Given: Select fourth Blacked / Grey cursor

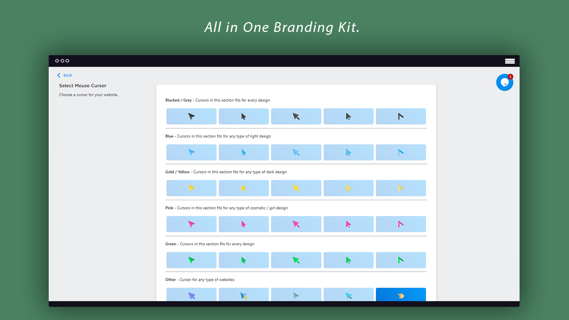Looking at the screenshot, I should tap(349, 116).
